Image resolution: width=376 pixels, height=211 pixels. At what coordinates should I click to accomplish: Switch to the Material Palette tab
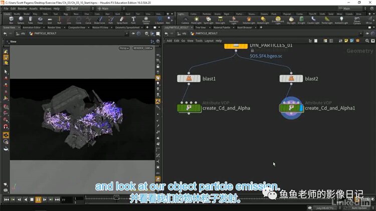(x=222, y=28)
